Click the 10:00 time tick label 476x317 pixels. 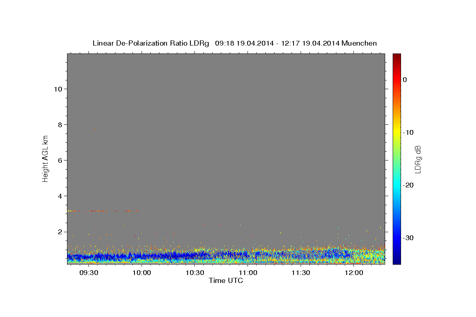[x=142, y=273]
